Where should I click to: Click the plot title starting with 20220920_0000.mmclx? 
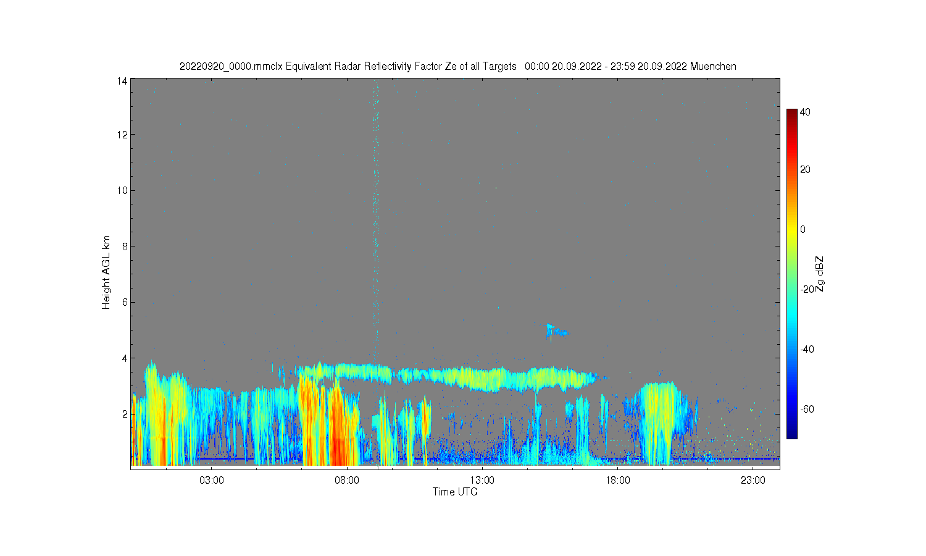click(x=457, y=66)
